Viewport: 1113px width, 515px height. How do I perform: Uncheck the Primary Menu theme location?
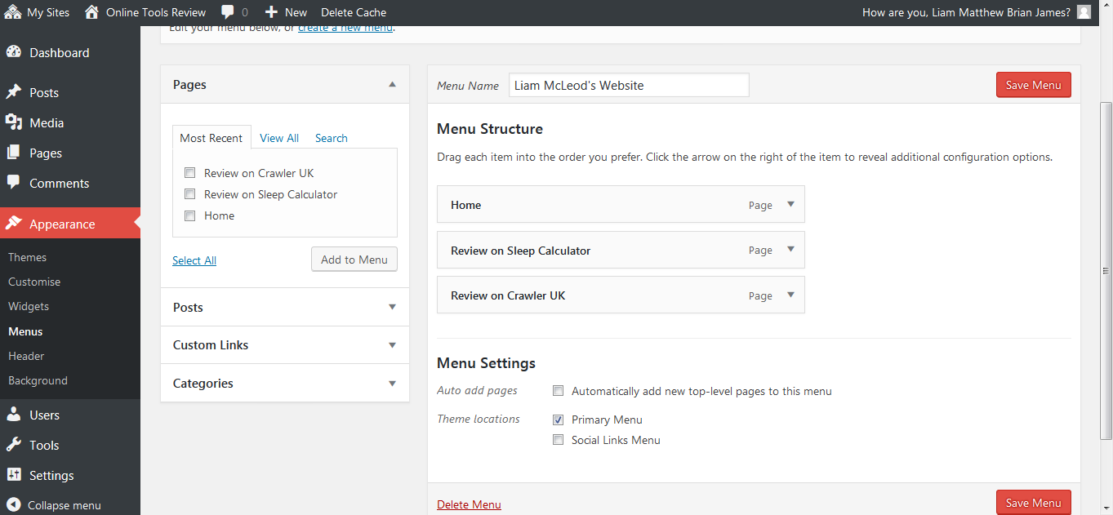[559, 420]
